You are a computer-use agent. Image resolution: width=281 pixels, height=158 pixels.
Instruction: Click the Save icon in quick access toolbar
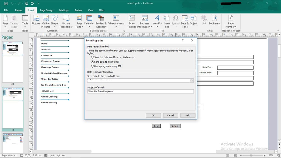tap(6, 3)
